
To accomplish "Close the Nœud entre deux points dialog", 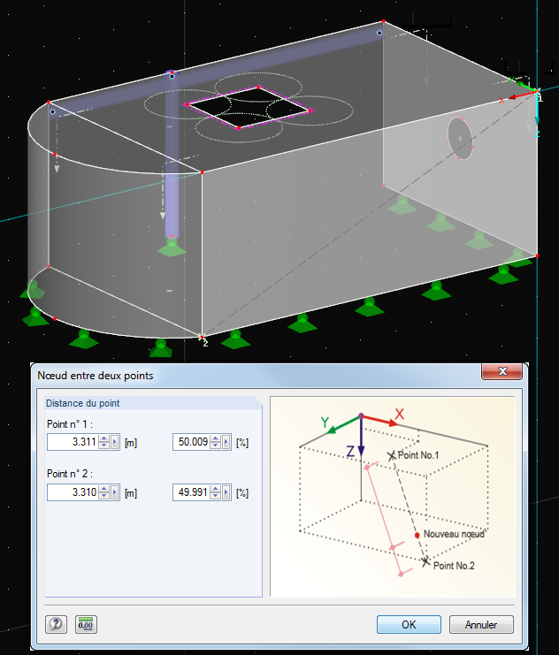I will pos(502,371).
